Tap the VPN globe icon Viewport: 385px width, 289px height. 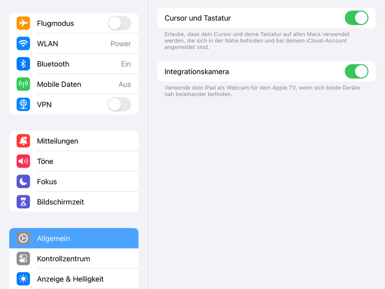point(23,104)
